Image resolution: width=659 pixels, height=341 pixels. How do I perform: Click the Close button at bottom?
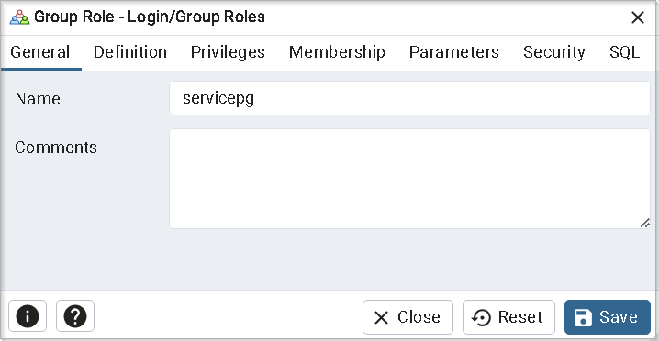408,317
